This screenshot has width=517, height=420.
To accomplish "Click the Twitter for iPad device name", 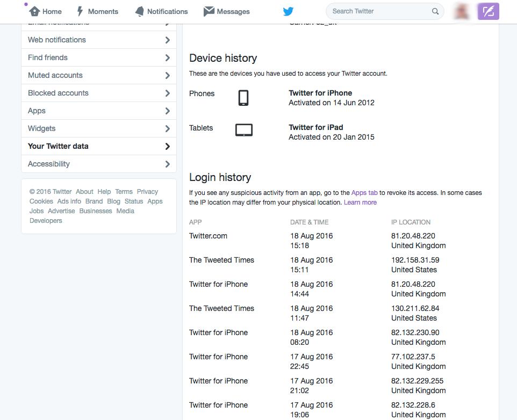I will tap(316, 127).
